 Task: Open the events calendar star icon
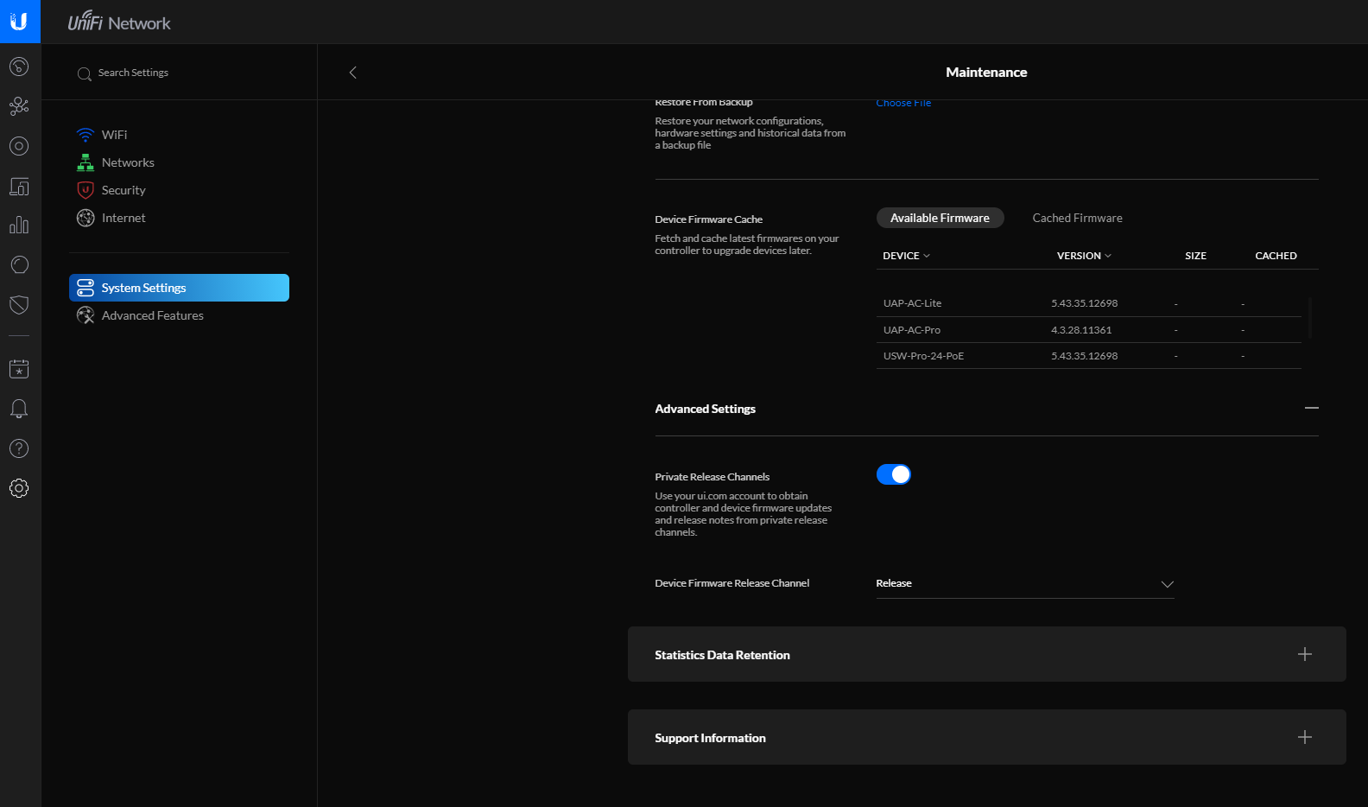[19, 369]
